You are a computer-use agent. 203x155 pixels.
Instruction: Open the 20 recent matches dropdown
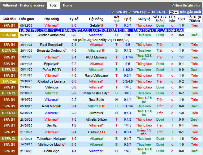(x=174, y=12)
